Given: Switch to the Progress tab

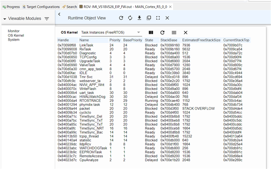Looking at the screenshot, I should coord(11,7).
